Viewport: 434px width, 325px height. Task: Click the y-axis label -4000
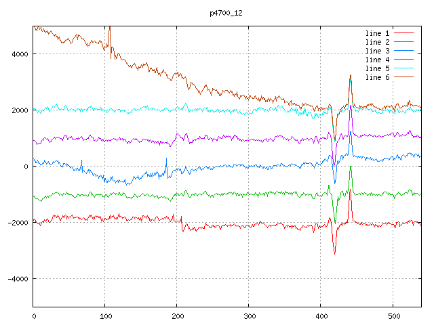[x=18, y=279]
